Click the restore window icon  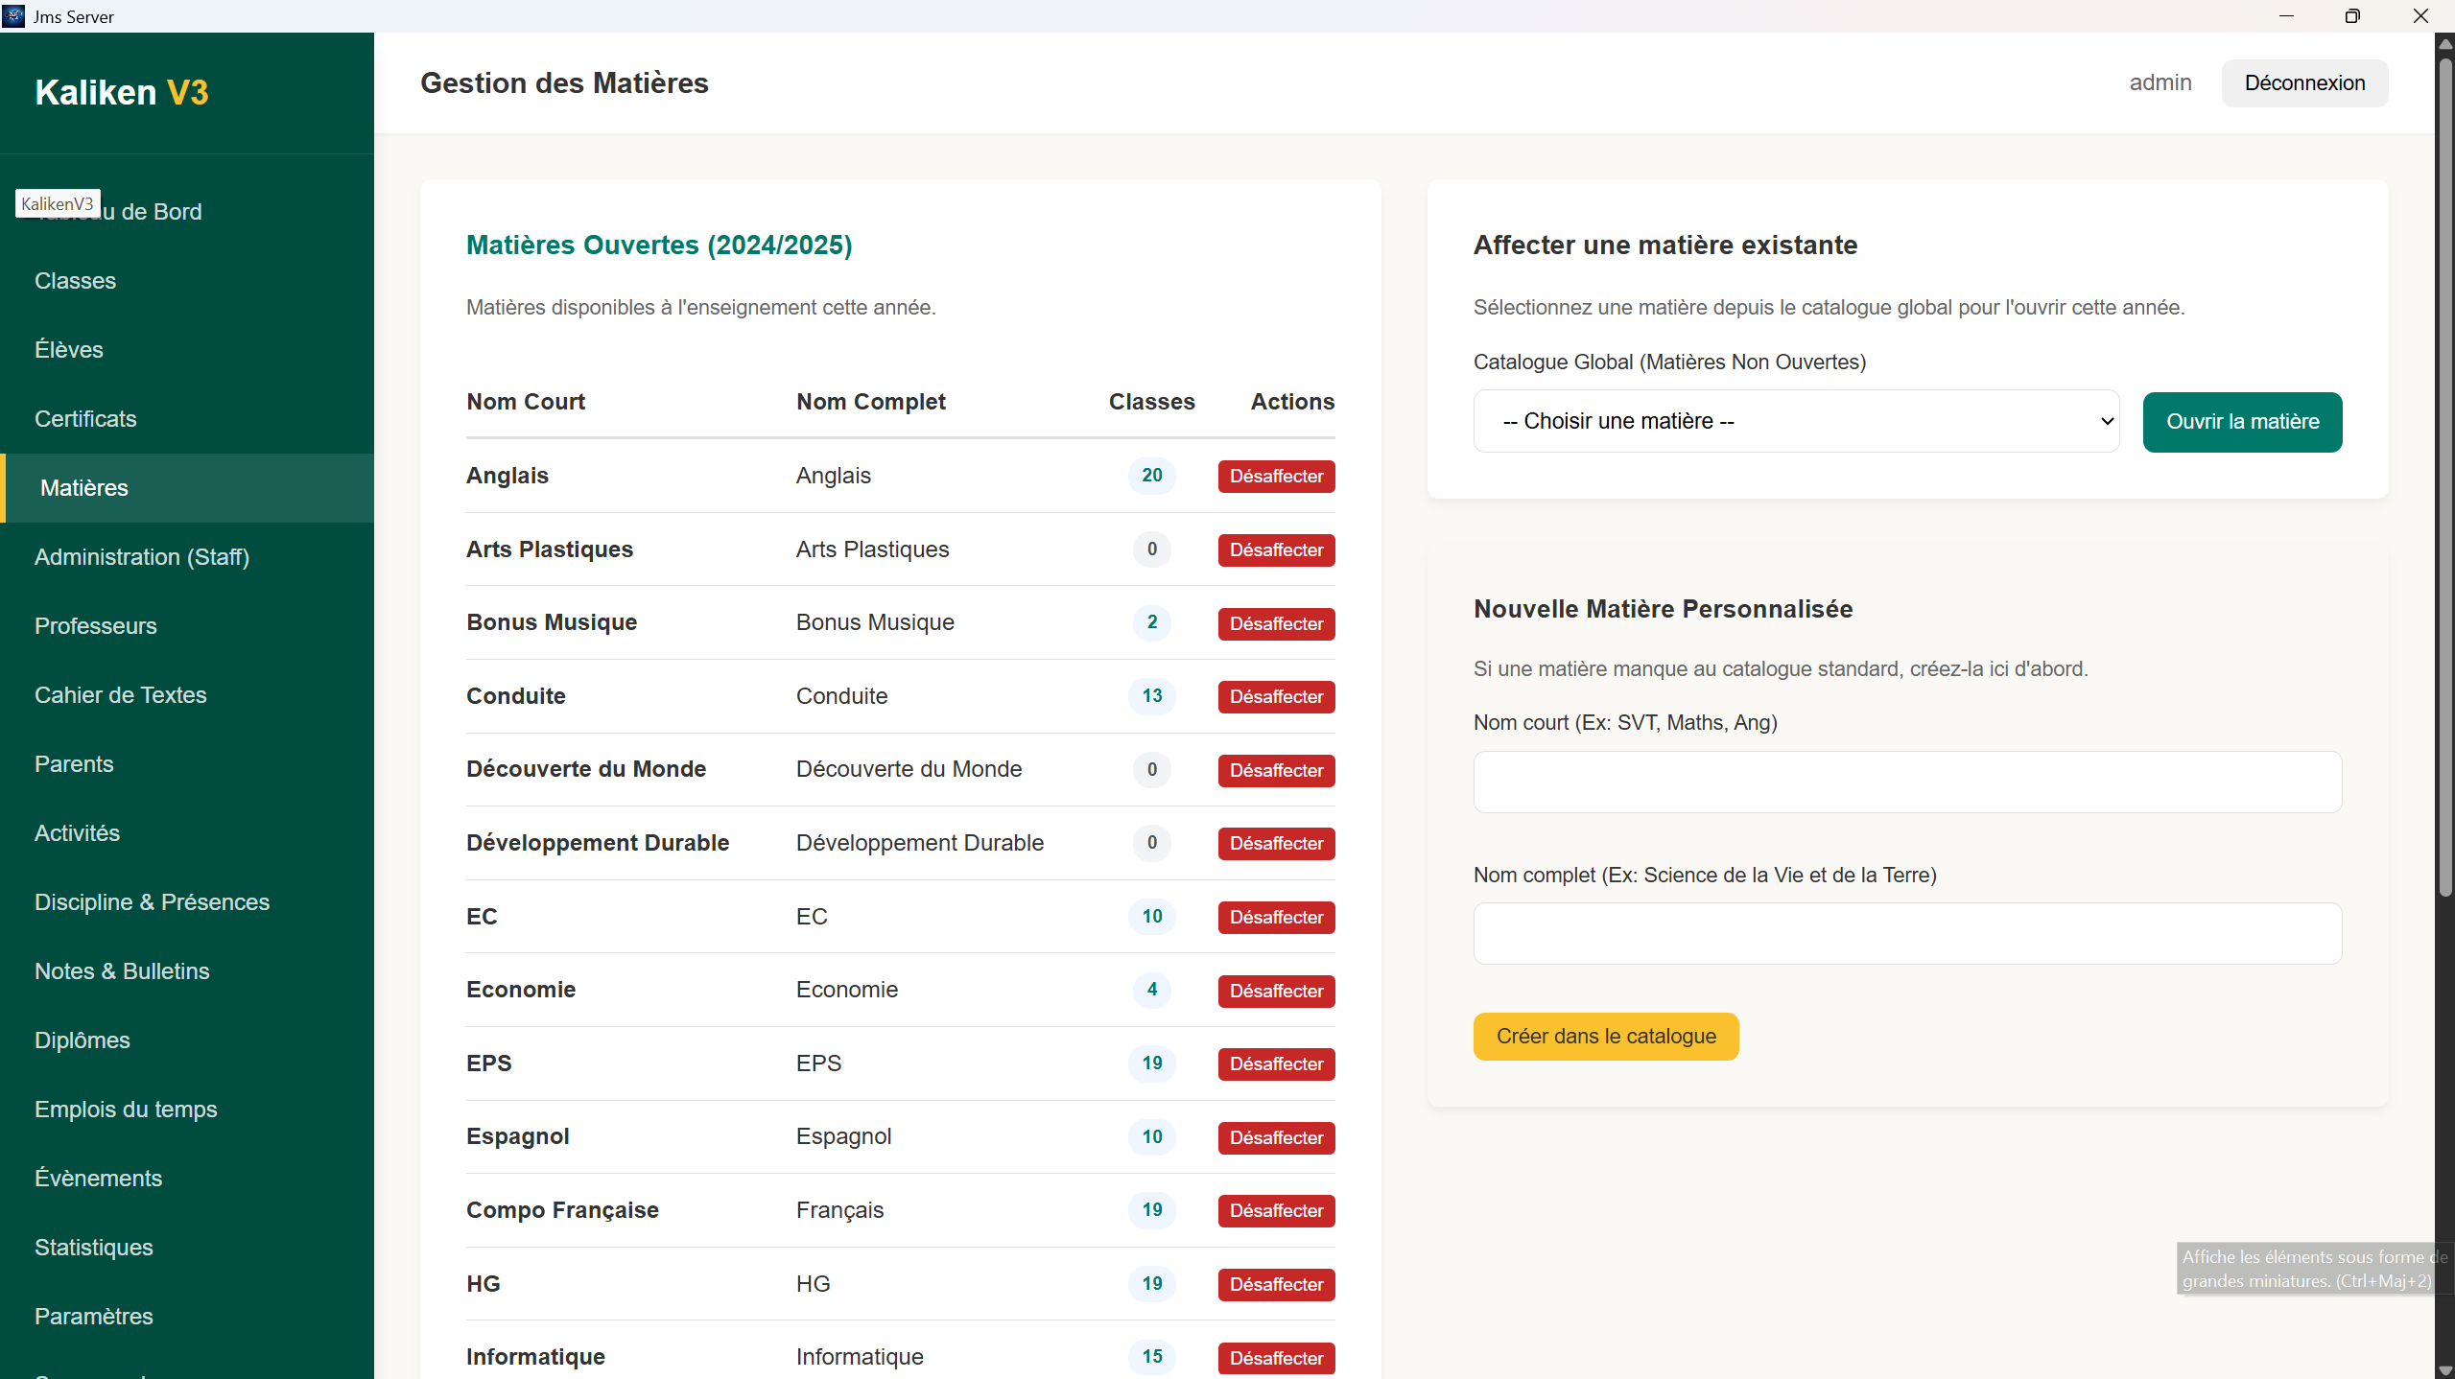point(2351,16)
